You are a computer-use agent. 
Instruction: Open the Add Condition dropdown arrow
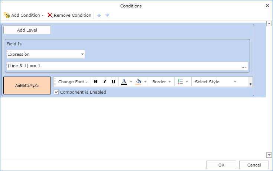[43, 16]
